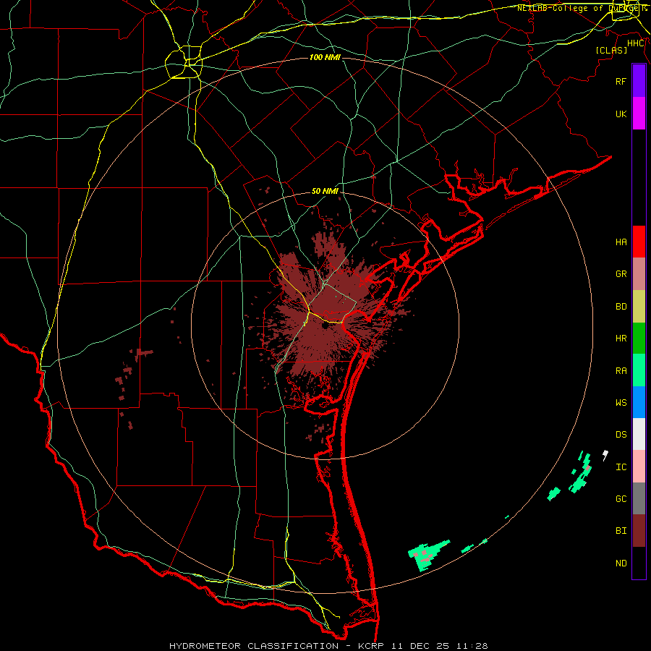651x651 pixels.
Task: Pick the HR dark green legend swatch
Action: (639, 338)
